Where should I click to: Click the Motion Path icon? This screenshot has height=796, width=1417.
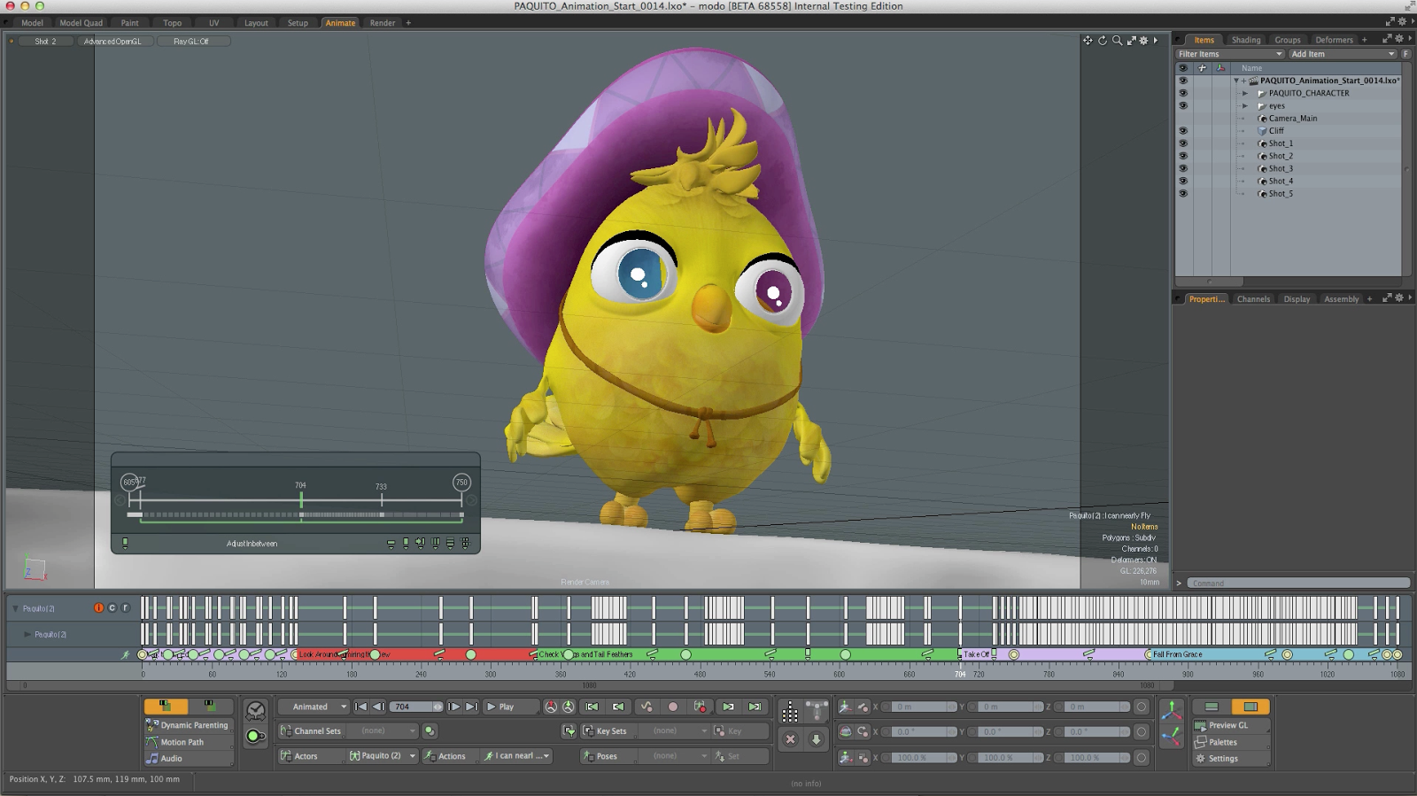152,742
